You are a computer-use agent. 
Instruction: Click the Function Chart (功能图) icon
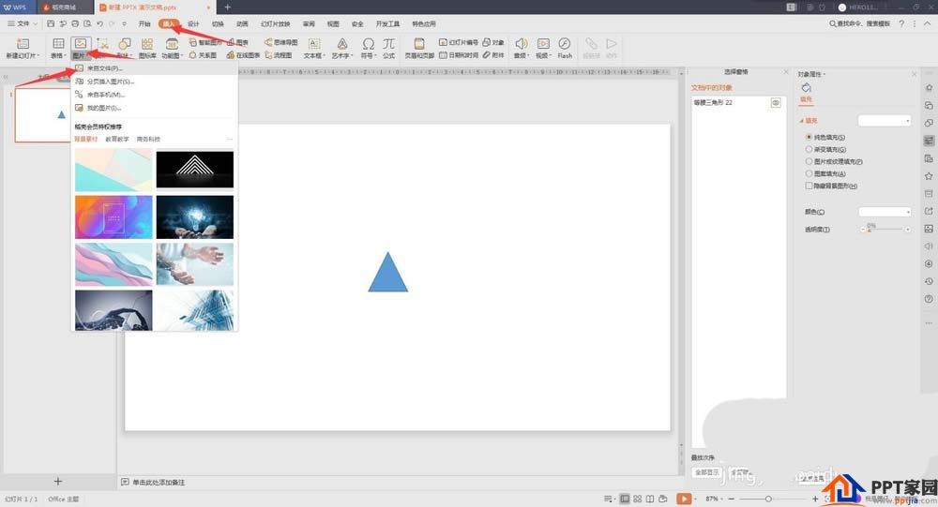[172, 44]
